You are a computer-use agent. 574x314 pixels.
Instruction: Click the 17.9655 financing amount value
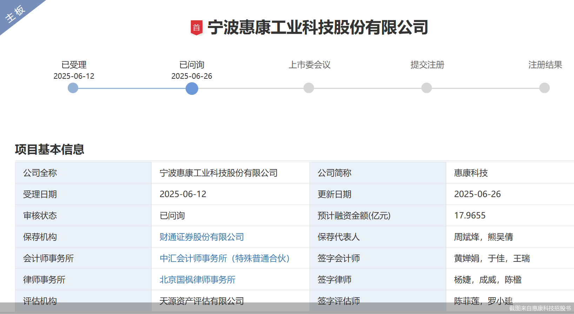point(470,216)
